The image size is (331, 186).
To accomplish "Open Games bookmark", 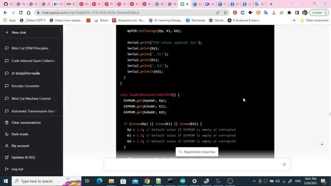I will (x=216, y=20).
